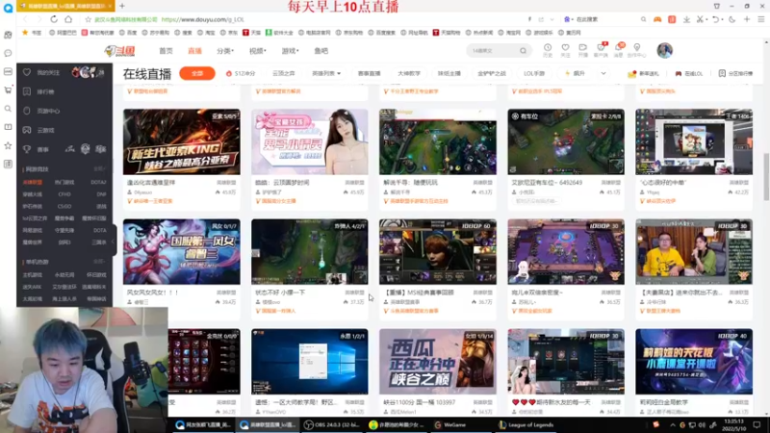Image resolution: width=770 pixels, height=433 pixels.
Task: Open the 消息 bell icon with badge
Action: coord(619,50)
